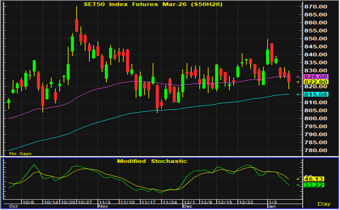Click the green arrow beside 33.22
Image resolution: width=340 pixels, height=210 pixels.
(x=298, y=185)
